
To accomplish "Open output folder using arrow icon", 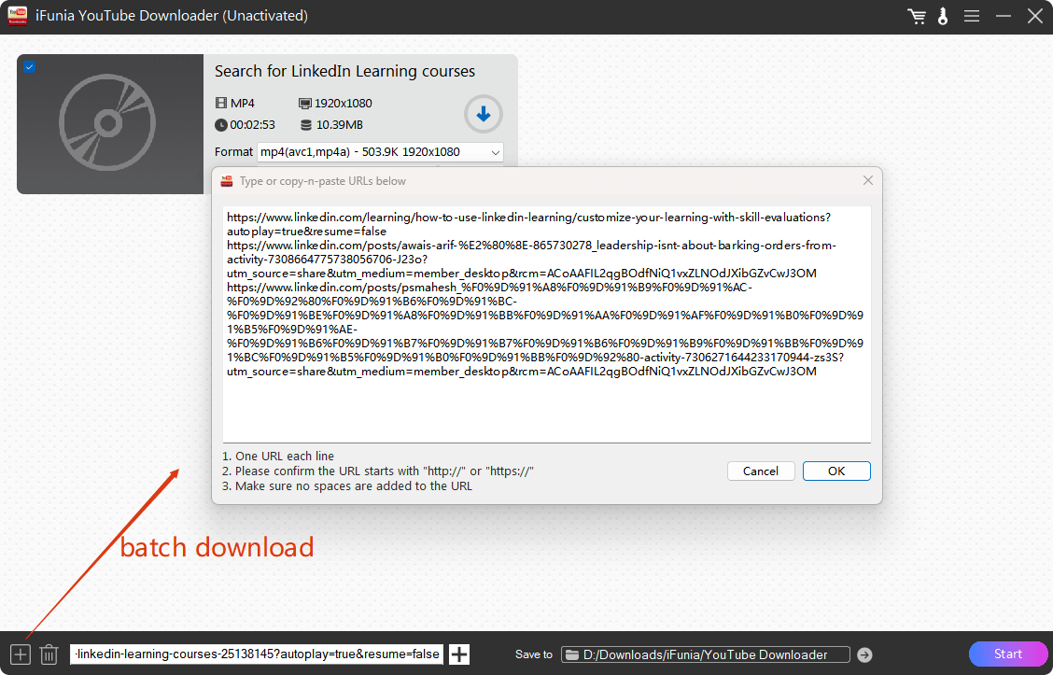I will 864,654.
